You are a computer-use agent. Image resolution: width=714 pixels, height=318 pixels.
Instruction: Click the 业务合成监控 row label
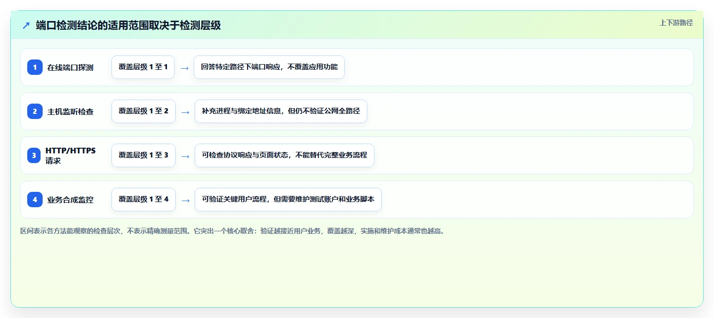(70, 200)
